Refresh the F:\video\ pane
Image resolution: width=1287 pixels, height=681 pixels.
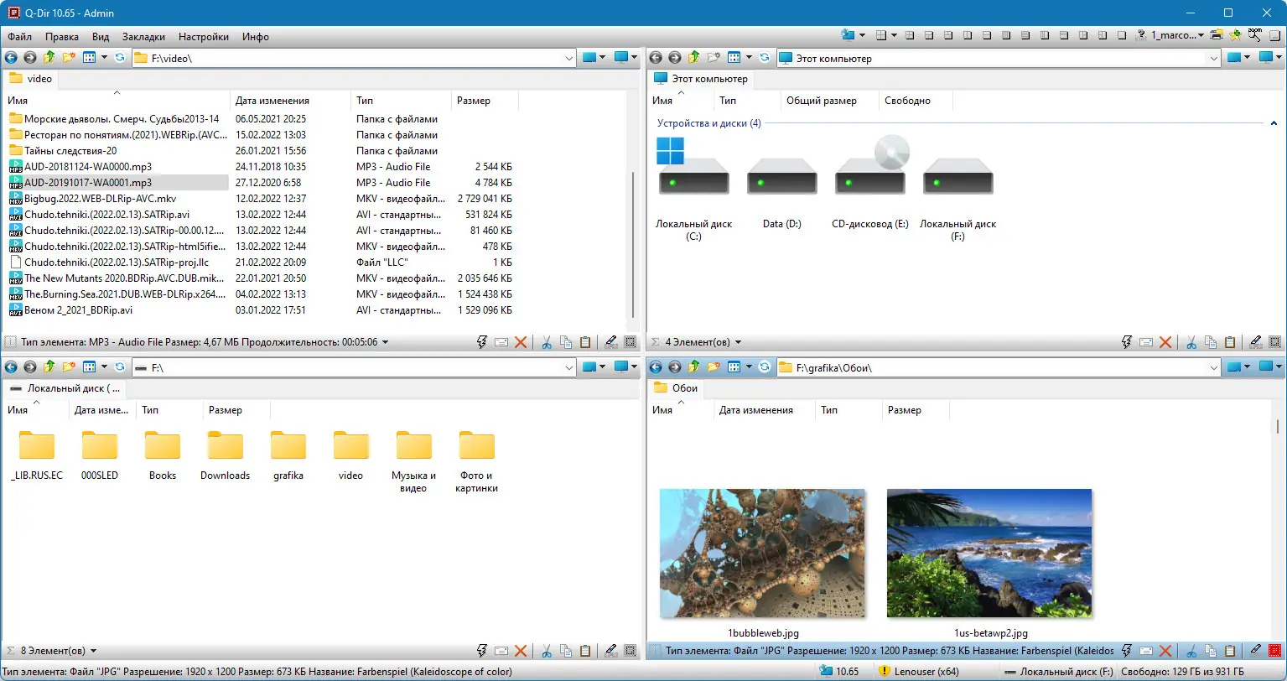pyautogui.click(x=120, y=58)
